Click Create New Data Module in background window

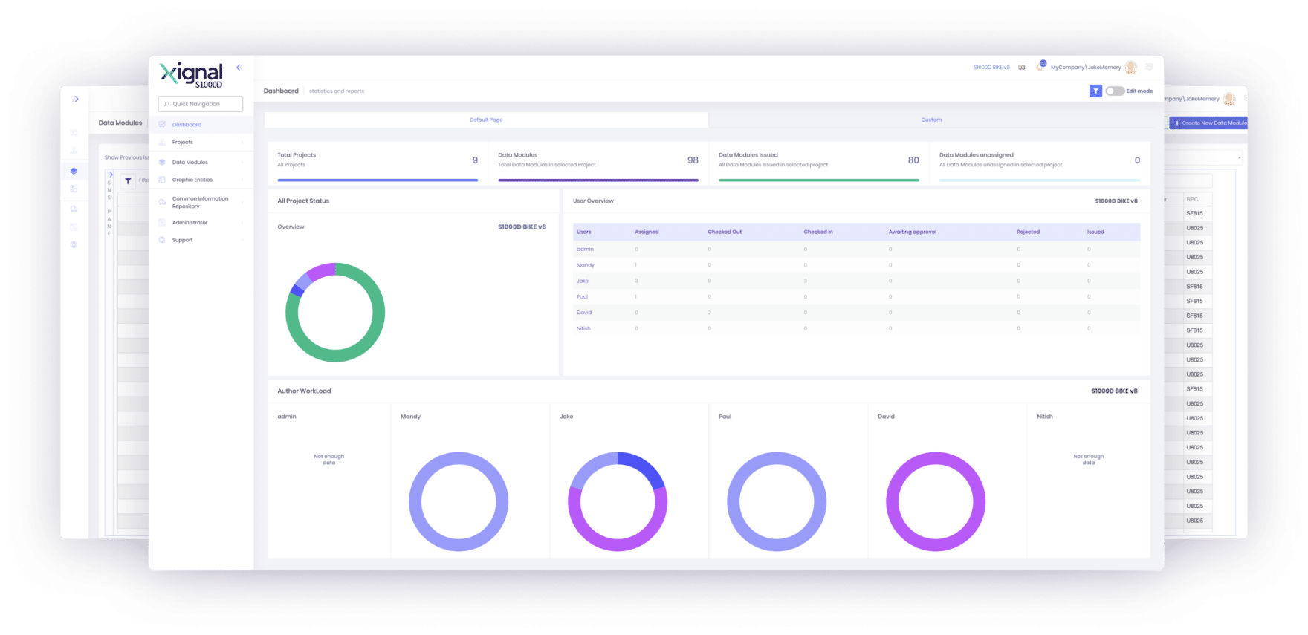point(1208,123)
